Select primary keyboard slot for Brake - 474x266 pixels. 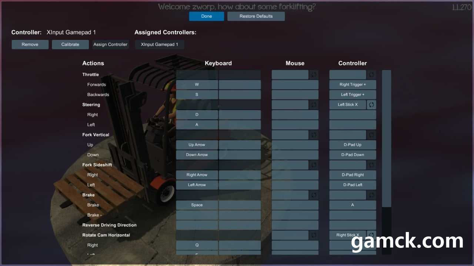pyautogui.click(x=197, y=215)
